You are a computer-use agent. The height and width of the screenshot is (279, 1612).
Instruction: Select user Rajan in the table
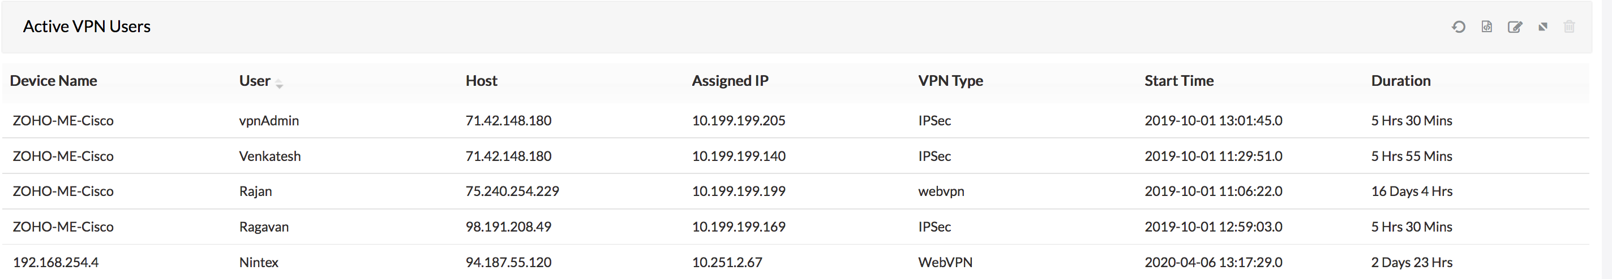pyautogui.click(x=255, y=191)
